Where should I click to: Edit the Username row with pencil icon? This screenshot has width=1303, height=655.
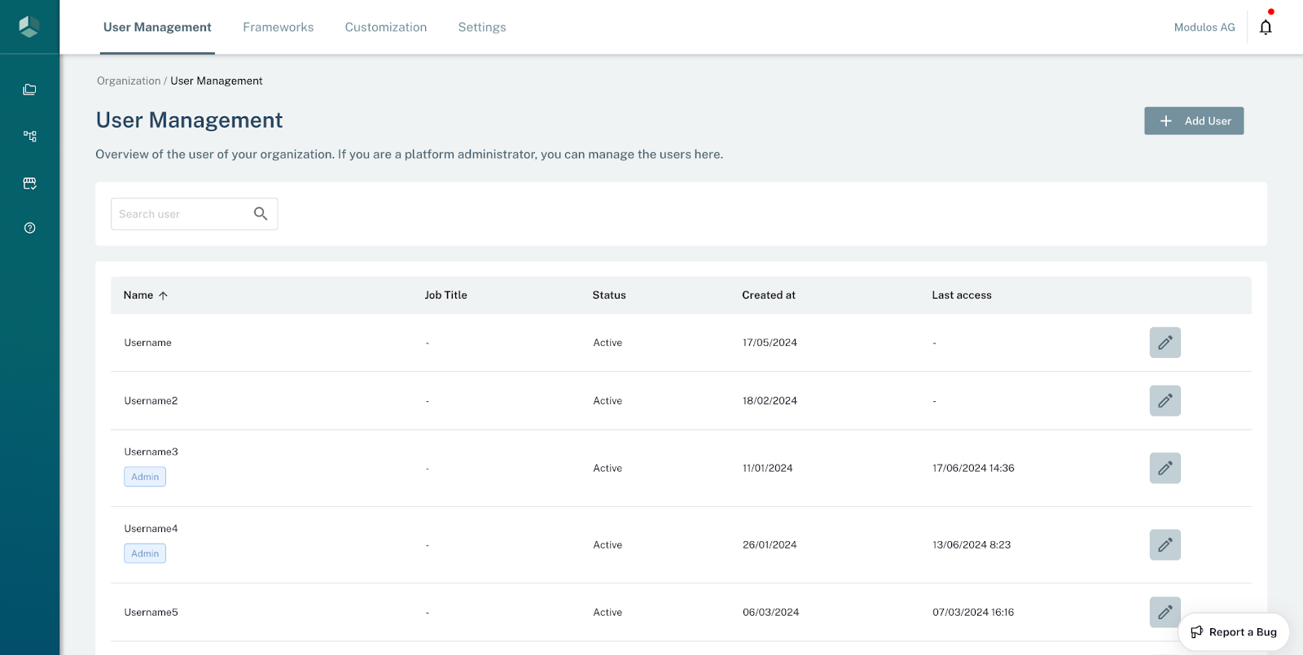tap(1165, 343)
